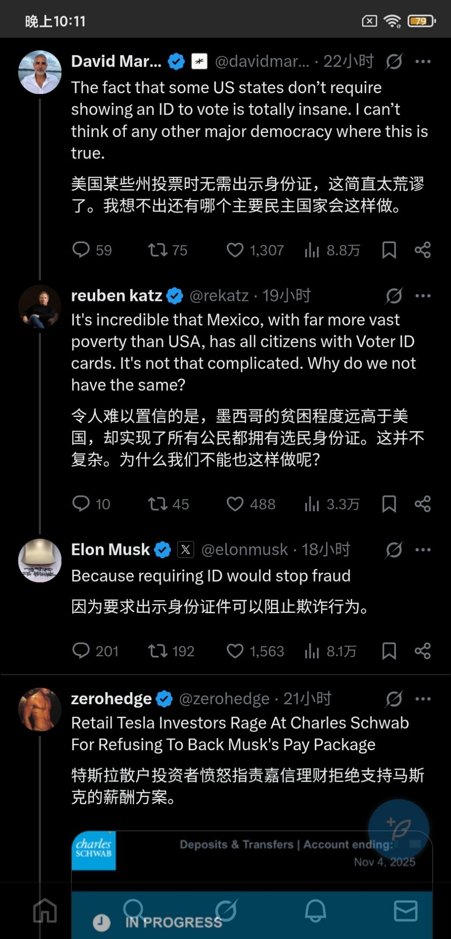Viewport: 451px width, 939px height.
Task: Expand more menu on zerohedge's tweet
Action: click(423, 699)
